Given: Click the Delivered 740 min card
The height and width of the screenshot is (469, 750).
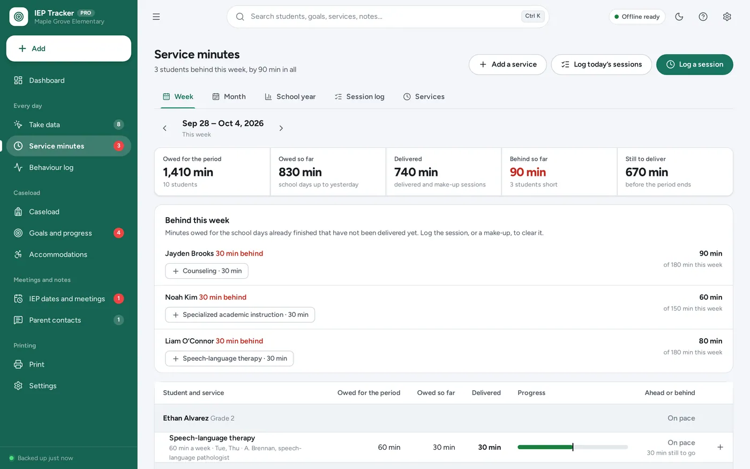Looking at the screenshot, I should pyautogui.click(x=444, y=172).
